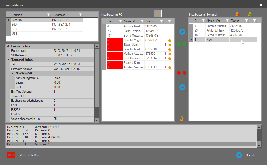Click the Beenden button label
The height and width of the screenshot is (165, 267).
[x=252, y=155]
